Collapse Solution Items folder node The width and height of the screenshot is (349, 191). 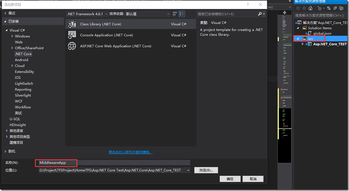[298, 28]
